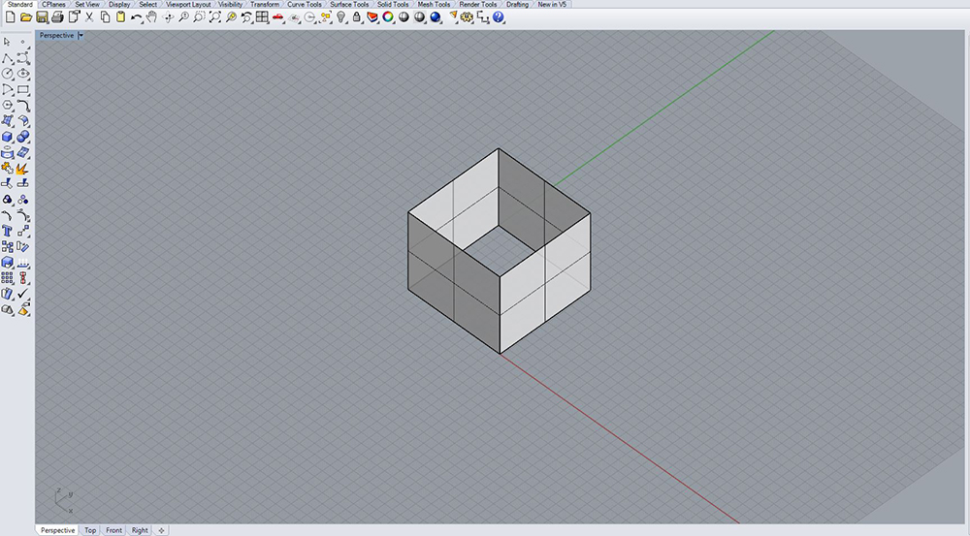Open Layers with the stacked layers icon

coord(372,17)
